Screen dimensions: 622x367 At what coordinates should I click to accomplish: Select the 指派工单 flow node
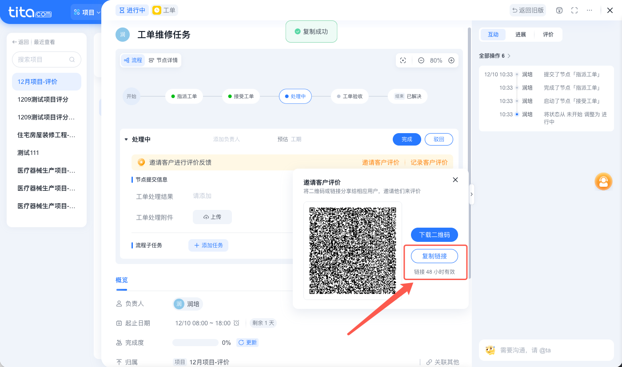tap(184, 96)
